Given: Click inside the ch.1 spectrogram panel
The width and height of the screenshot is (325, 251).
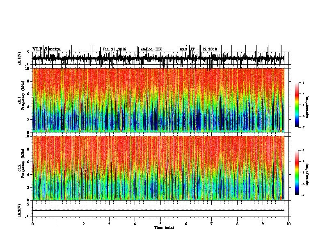Looking at the screenshot, I should 158,100.
